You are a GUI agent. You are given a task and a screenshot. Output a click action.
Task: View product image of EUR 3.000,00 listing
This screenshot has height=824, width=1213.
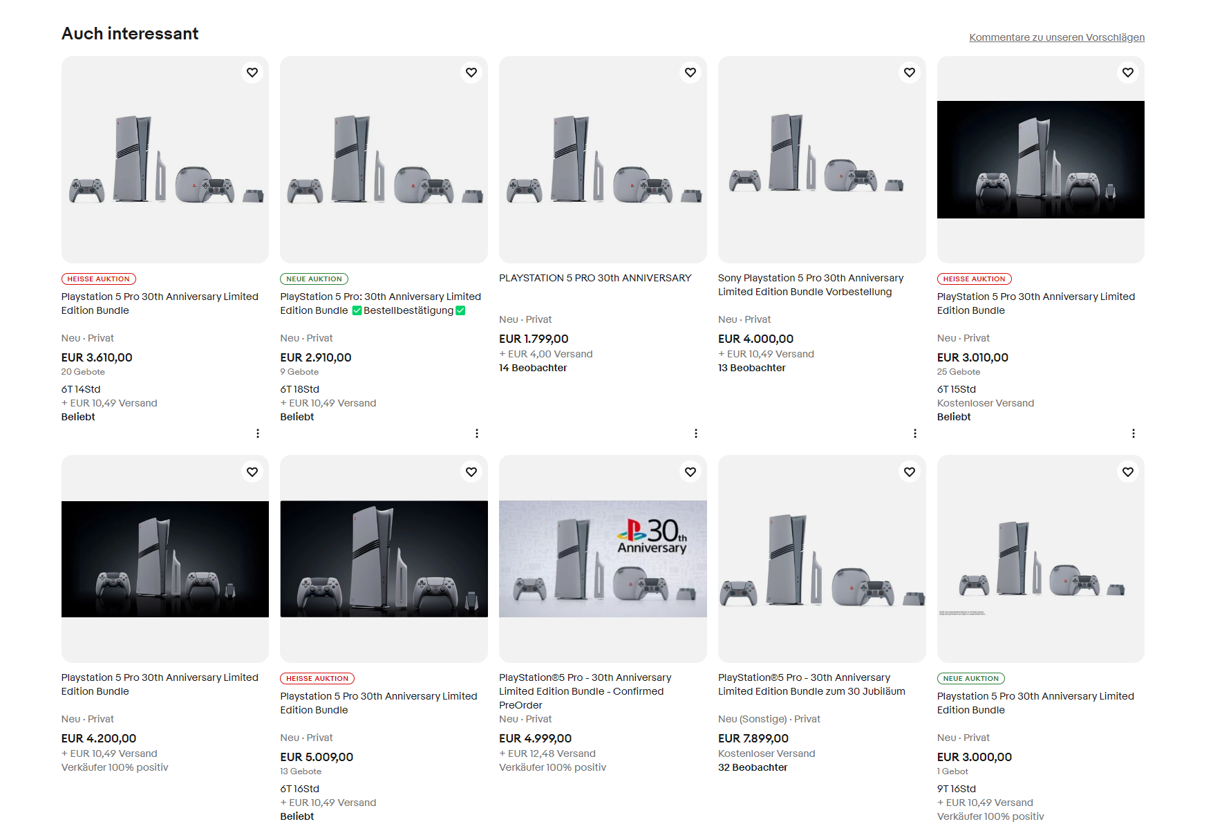pos(1041,559)
